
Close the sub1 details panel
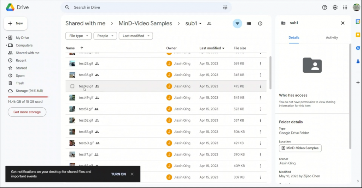click(343, 23)
